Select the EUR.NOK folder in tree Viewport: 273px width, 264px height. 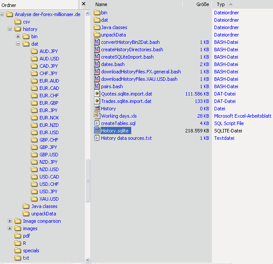(49, 118)
